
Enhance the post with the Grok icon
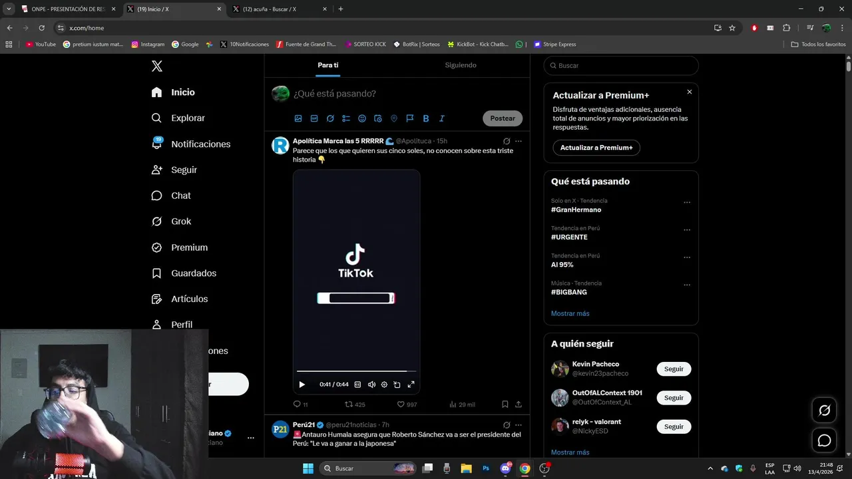pyautogui.click(x=330, y=118)
